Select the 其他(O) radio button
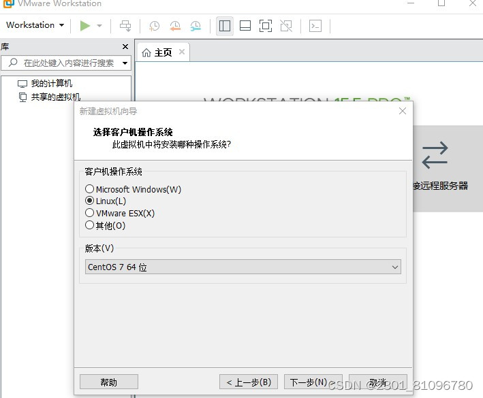The image size is (483, 398). pos(89,225)
